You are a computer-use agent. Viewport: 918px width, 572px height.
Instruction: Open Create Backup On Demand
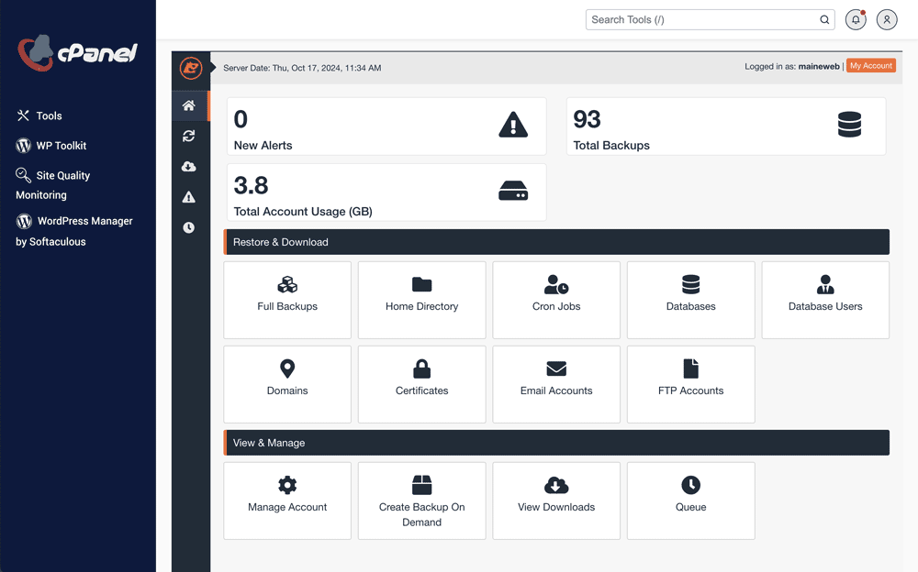(421, 500)
